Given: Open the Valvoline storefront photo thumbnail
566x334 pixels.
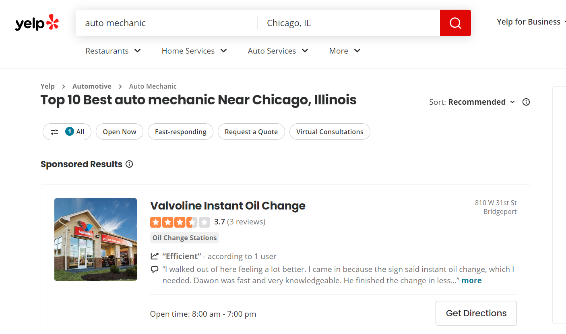Looking at the screenshot, I should (95, 239).
